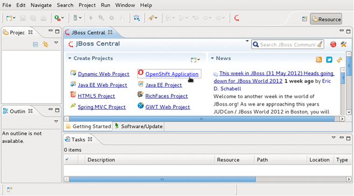Click the status bar fast view icon

[9, 190]
